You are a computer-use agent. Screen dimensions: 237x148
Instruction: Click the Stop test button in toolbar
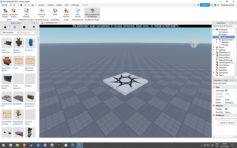click(x=25, y=5)
